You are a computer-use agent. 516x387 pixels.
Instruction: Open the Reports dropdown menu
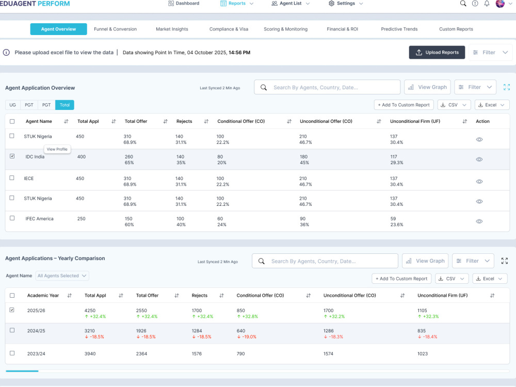coord(237,4)
